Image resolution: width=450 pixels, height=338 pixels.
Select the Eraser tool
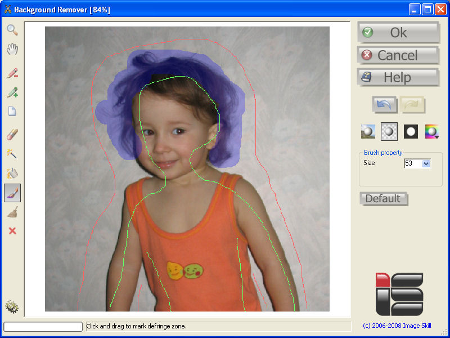(12, 134)
